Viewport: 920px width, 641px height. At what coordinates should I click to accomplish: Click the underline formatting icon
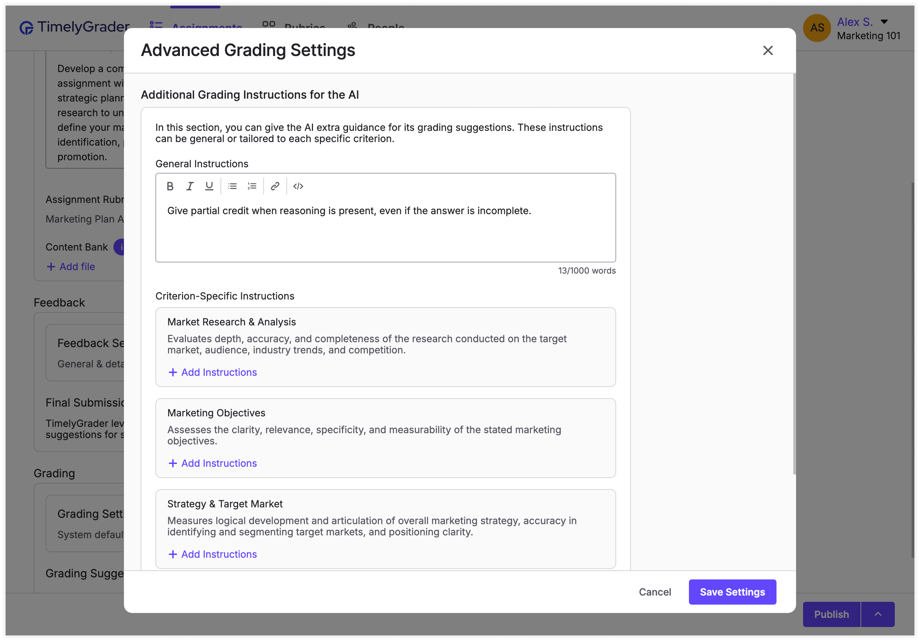click(x=209, y=186)
